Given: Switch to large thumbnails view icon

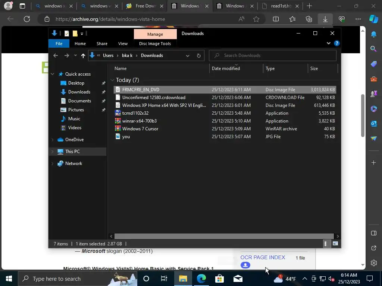Looking at the screenshot, I should click(x=335, y=244).
